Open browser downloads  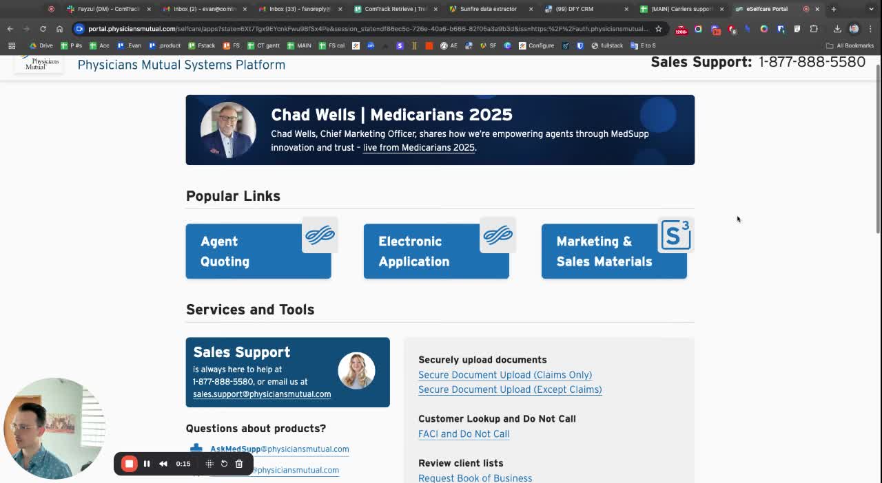tap(837, 29)
